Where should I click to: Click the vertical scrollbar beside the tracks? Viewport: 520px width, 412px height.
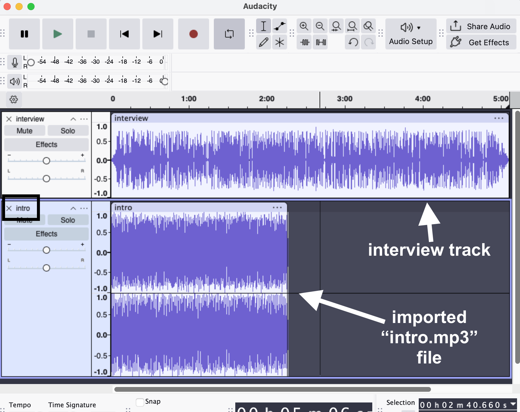pyautogui.click(x=517, y=237)
